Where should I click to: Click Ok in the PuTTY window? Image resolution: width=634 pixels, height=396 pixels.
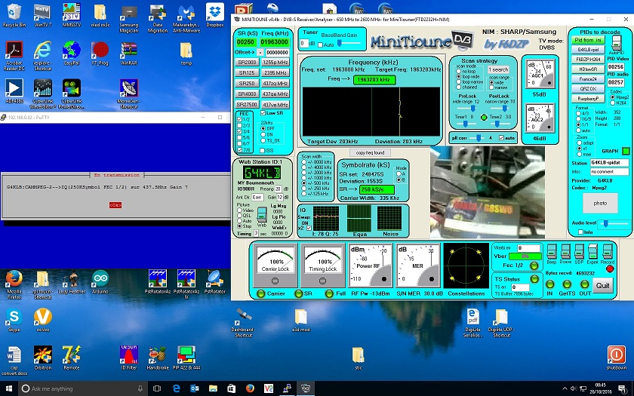pyautogui.click(x=115, y=205)
